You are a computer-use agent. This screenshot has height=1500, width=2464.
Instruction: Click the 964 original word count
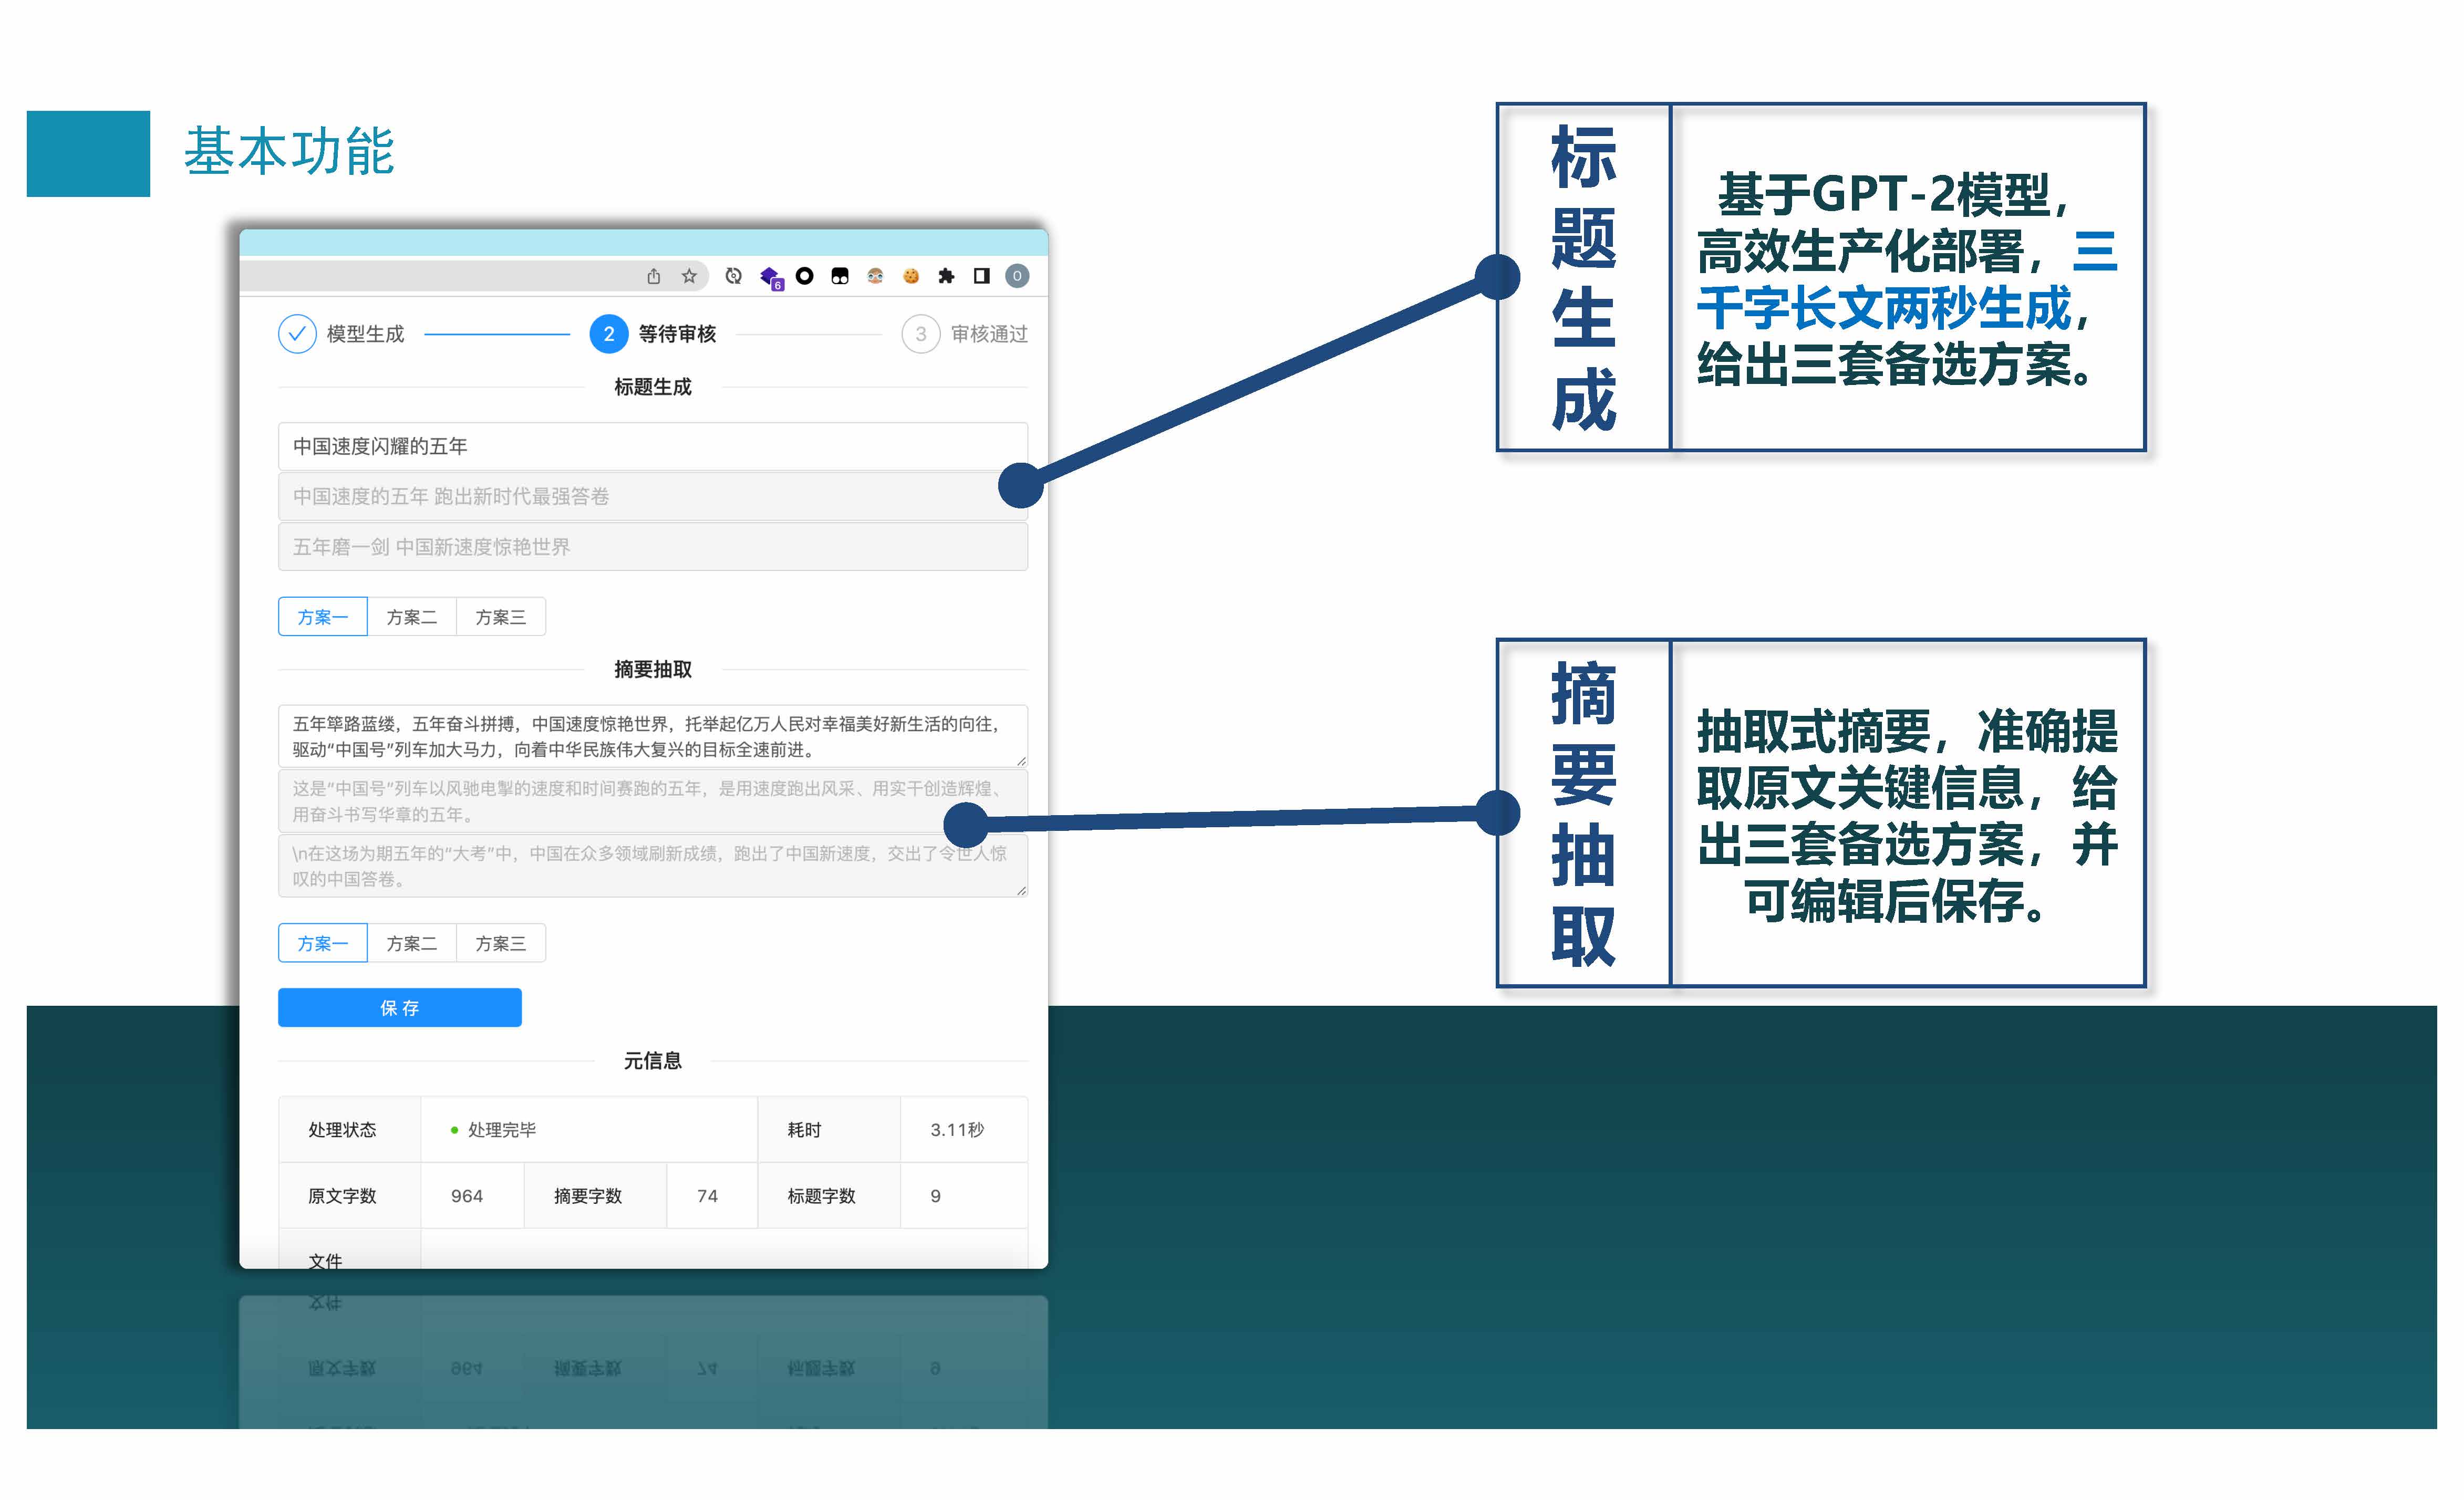467,1196
